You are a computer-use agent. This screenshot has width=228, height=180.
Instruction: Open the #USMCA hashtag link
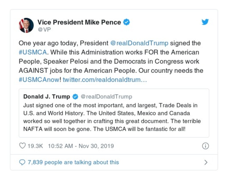pyautogui.click(x=30, y=53)
